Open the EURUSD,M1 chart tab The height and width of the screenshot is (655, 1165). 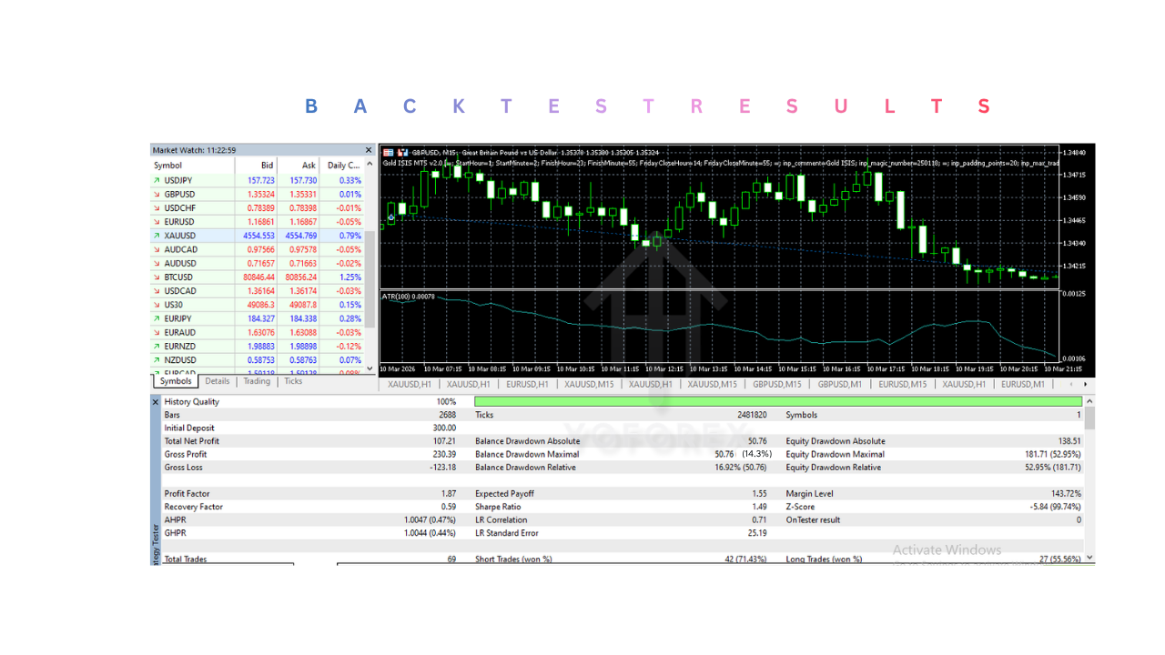pos(1023,385)
